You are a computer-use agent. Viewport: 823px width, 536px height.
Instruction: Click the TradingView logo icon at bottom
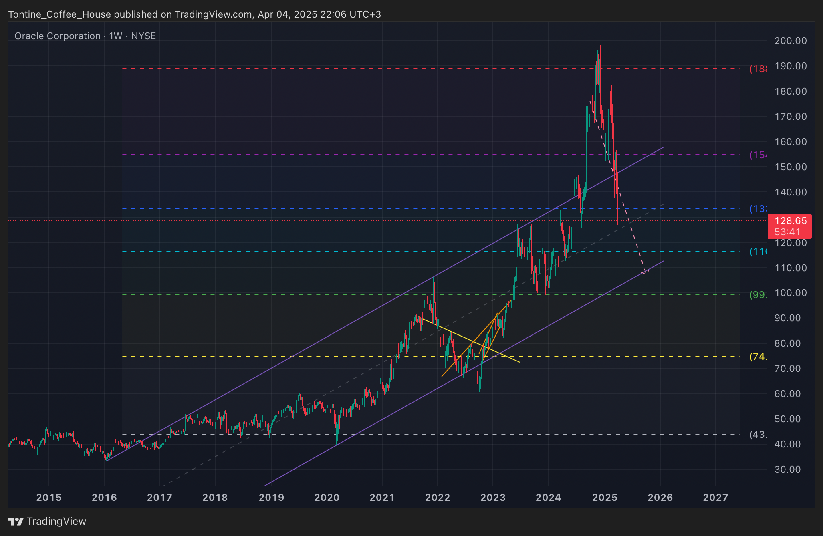click(16, 522)
